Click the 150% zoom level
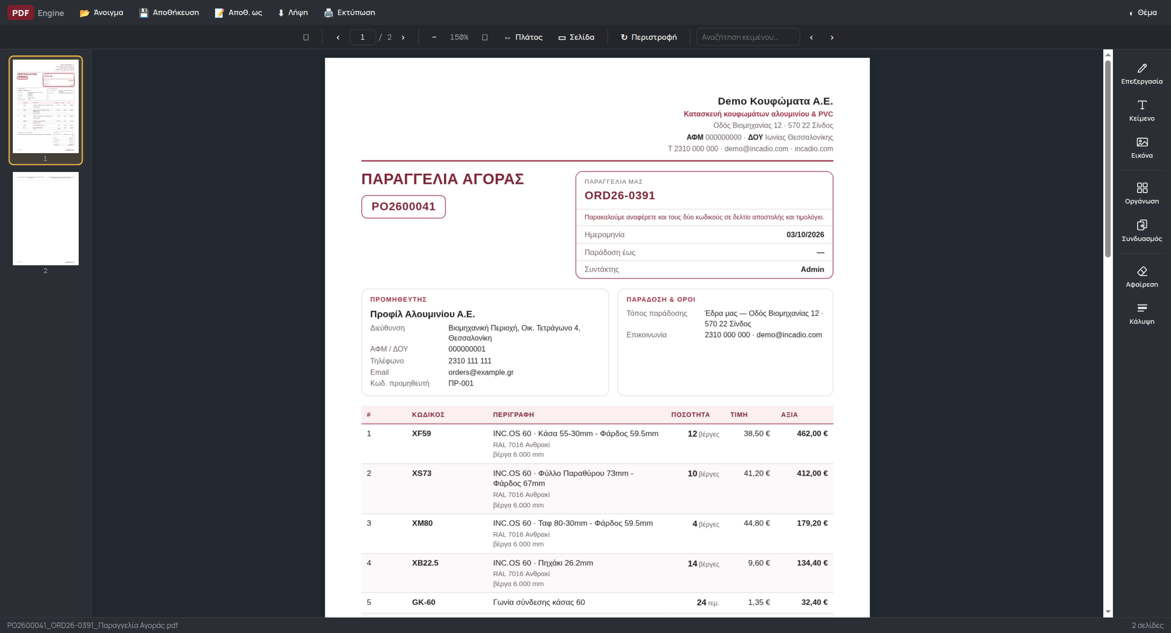This screenshot has width=1171, height=633. click(459, 37)
